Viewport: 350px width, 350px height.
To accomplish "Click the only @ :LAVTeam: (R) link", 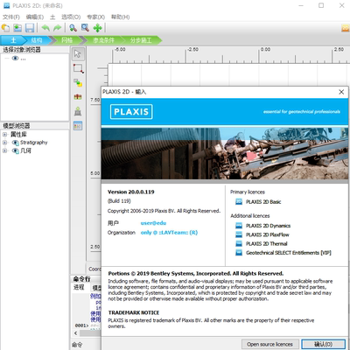I will 169,233.
